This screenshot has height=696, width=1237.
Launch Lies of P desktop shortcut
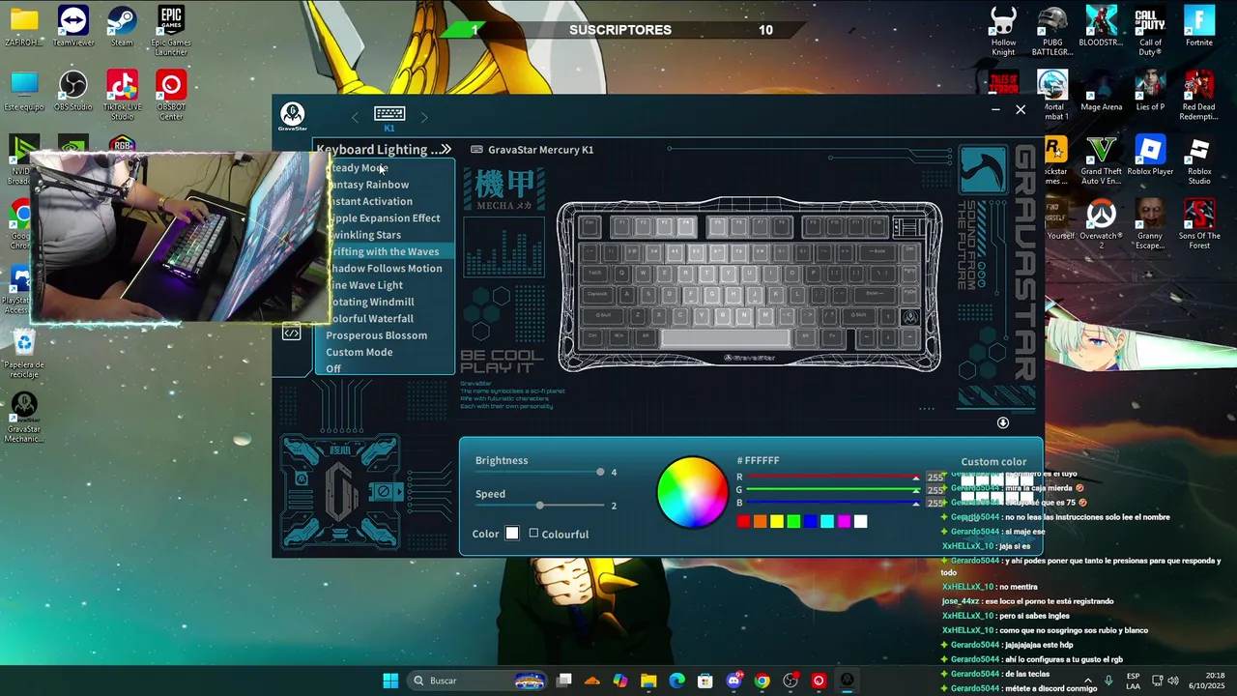(x=1150, y=91)
